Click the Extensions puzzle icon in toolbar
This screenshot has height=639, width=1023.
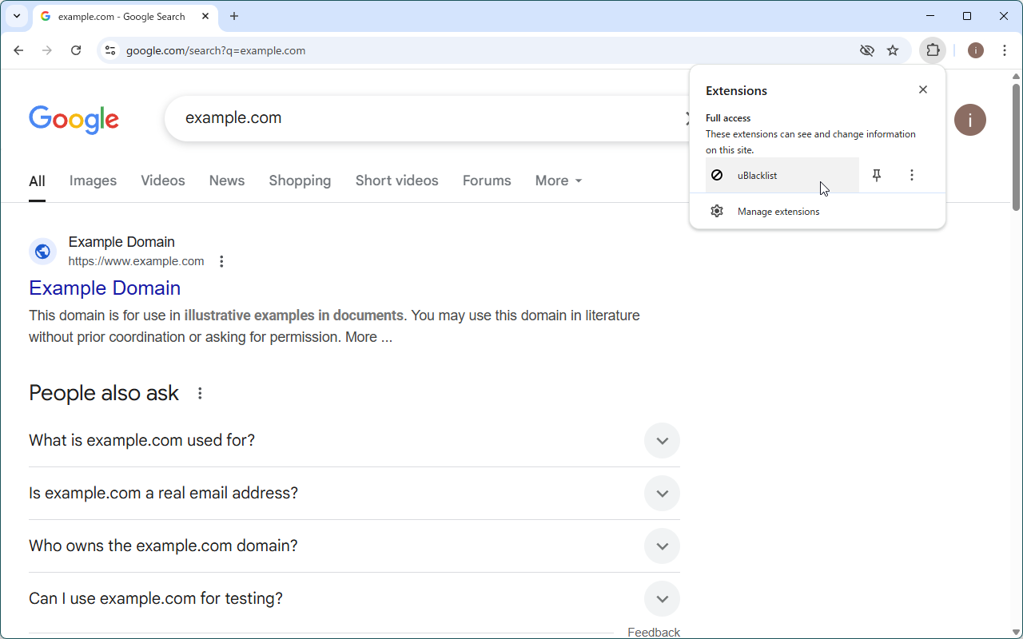pos(933,50)
